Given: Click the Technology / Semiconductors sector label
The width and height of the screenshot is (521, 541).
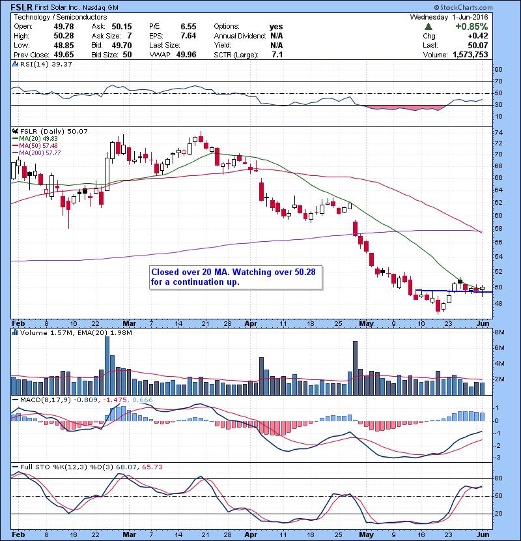Looking at the screenshot, I should coord(61,17).
